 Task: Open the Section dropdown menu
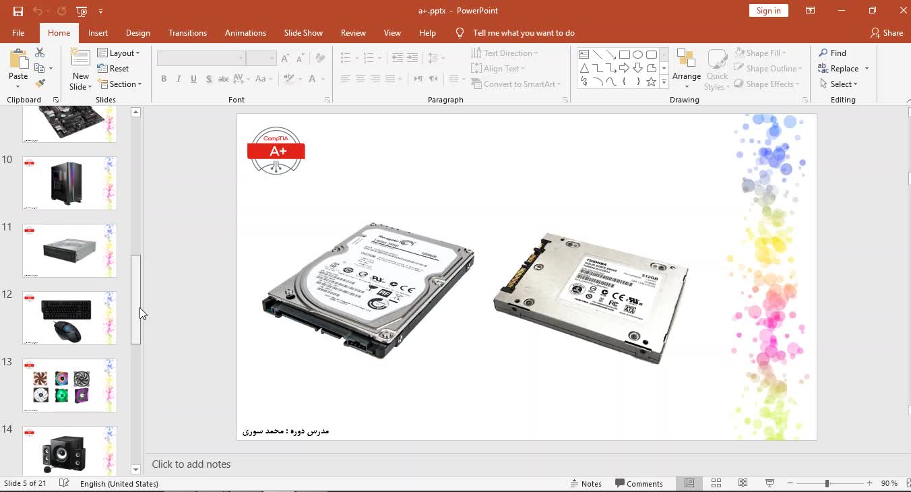click(120, 84)
